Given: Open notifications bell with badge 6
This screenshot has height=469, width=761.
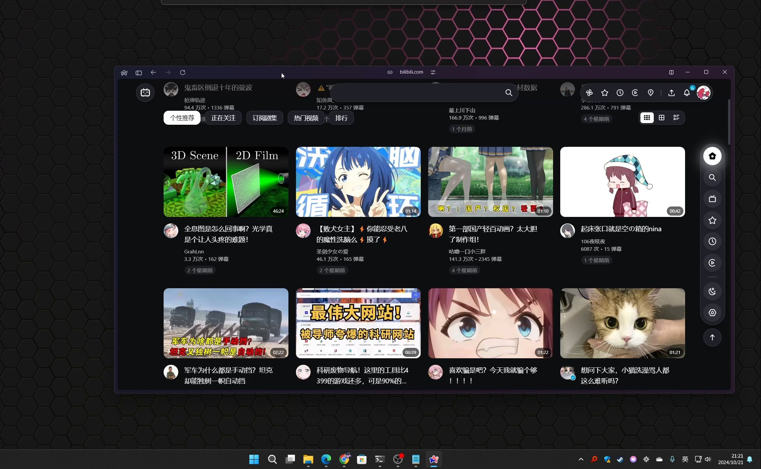Looking at the screenshot, I should coord(687,93).
